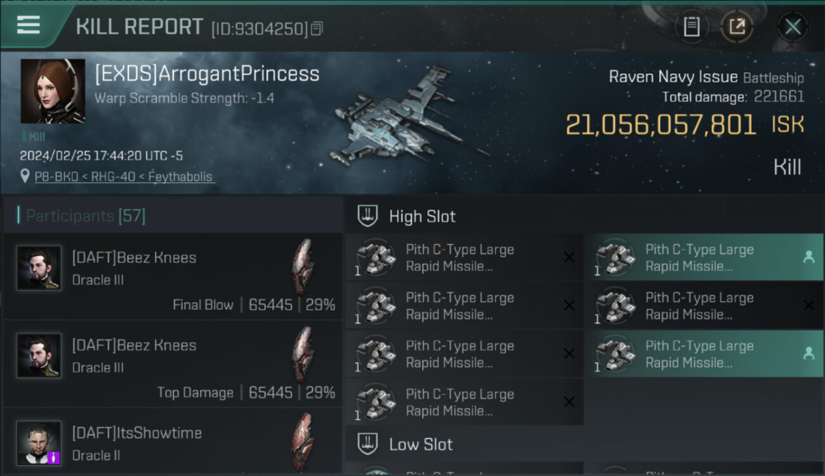Click the High Slot section header
Image resolution: width=825 pixels, height=476 pixels.
[x=422, y=216]
